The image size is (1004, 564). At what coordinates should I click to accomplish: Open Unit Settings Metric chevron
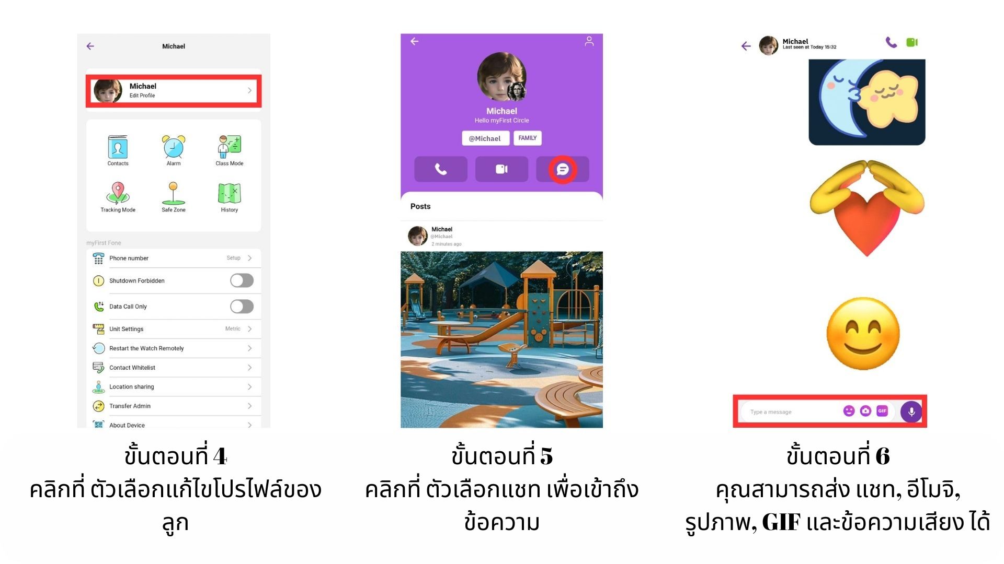tap(249, 329)
